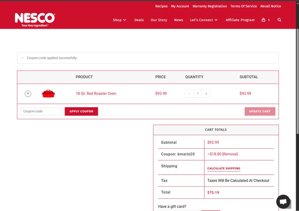Open the Recipes link
The height and width of the screenshot is (211, 299).
[161, 6]
